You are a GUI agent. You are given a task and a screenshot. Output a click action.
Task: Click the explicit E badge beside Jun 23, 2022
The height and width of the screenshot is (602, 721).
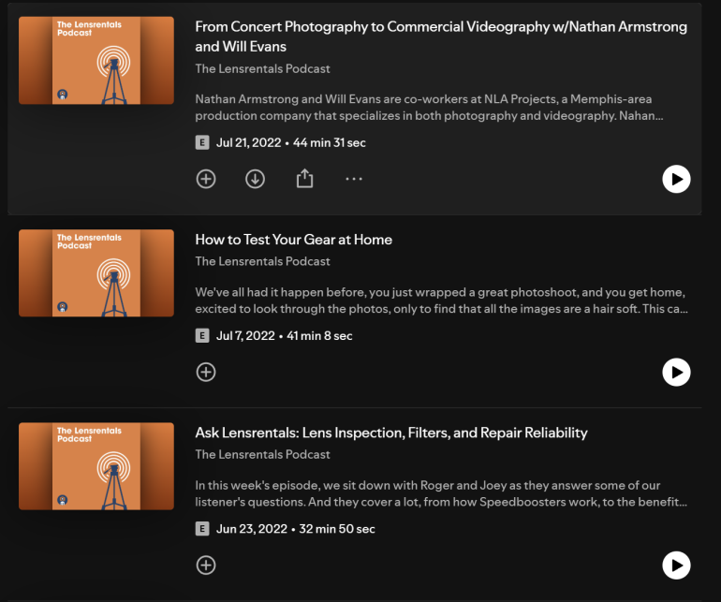(202, 529)
